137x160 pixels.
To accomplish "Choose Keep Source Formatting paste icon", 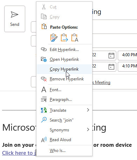I will pos(54,38).
